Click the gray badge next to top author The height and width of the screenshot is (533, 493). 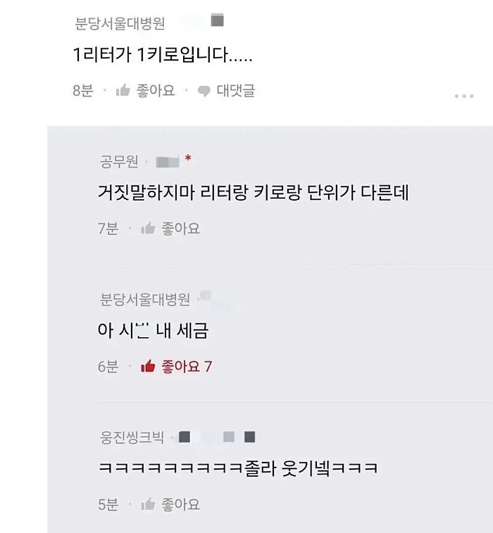pos(217,20)
